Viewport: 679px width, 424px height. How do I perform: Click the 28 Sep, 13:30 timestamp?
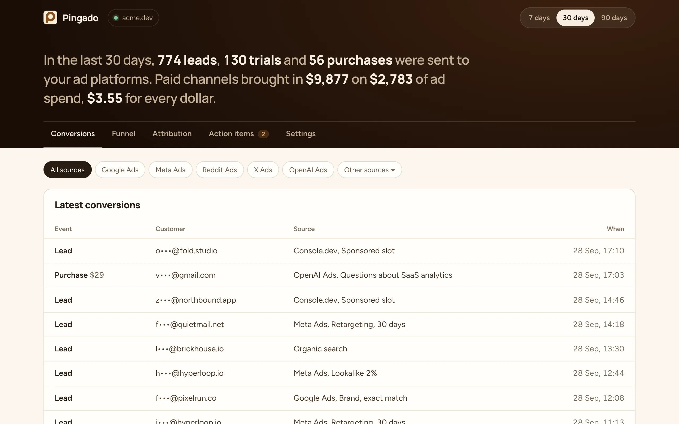tap(598, 349)
